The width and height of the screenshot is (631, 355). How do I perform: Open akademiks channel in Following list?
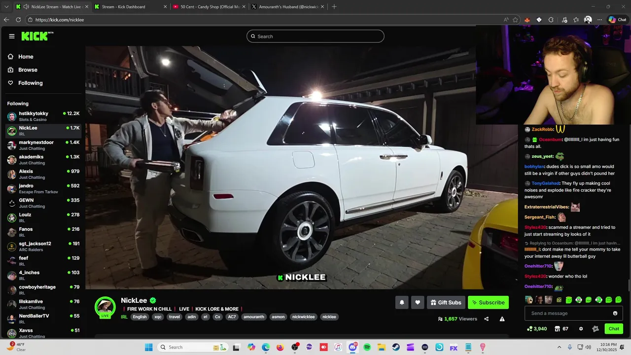point(43,160)
